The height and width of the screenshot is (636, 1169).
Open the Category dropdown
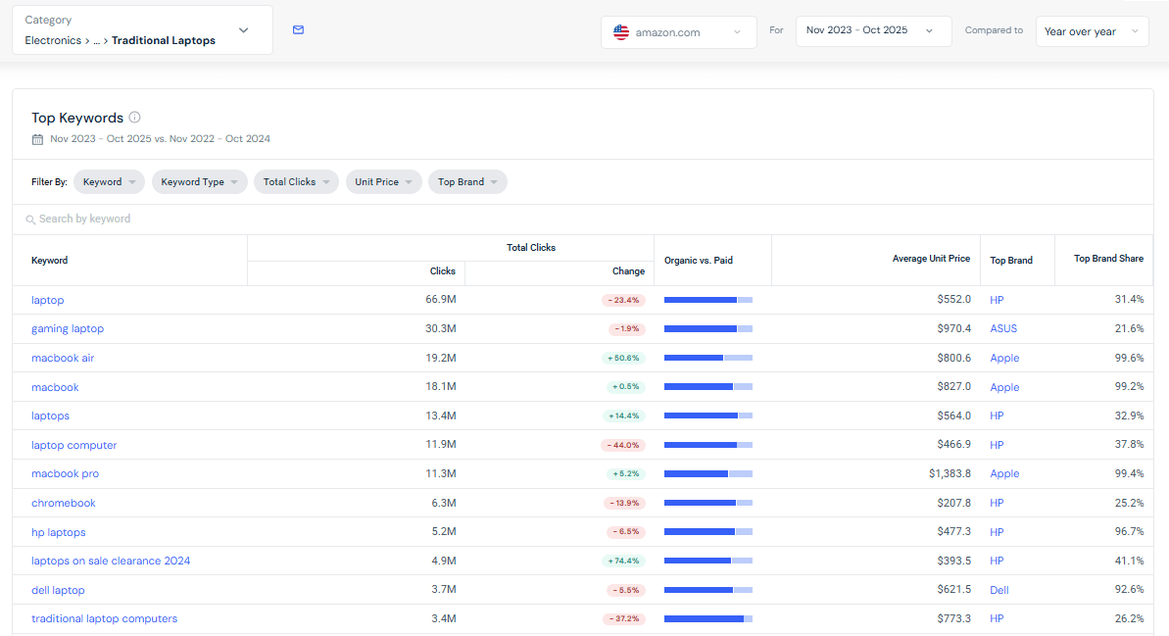click(142, 29)
